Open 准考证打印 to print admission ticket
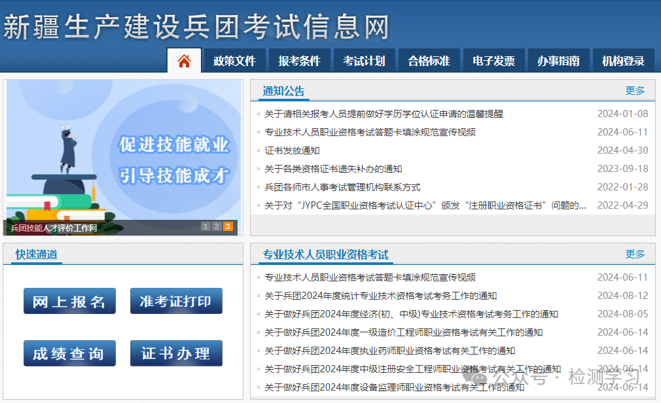The image size is (661, 403). pos(176,301)
